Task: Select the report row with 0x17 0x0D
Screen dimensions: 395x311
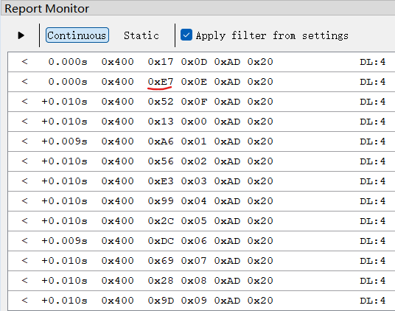Action: (201, 62)
